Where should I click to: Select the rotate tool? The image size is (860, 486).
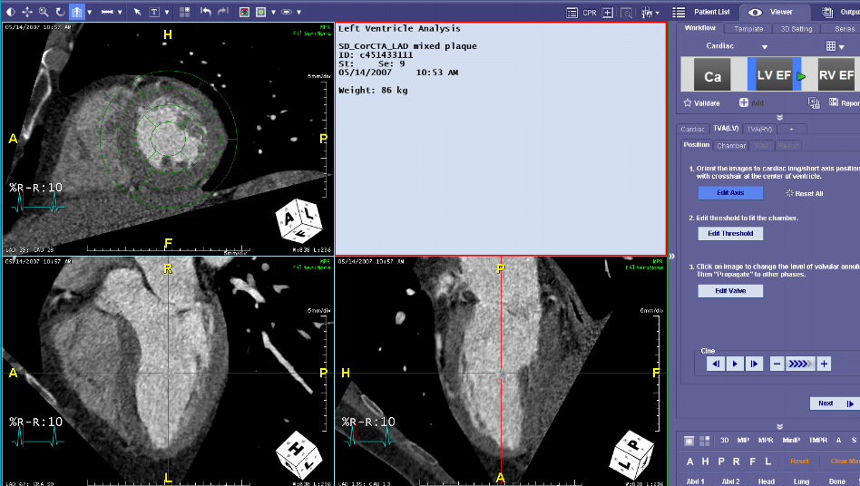pos(60,12)
